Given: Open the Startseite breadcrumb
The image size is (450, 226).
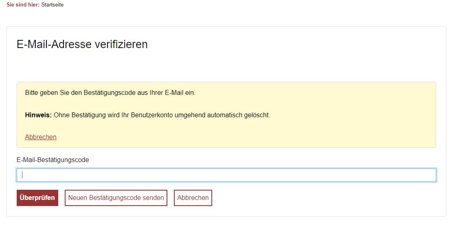Looking at the screenshot, I should (x=52, y=4).
